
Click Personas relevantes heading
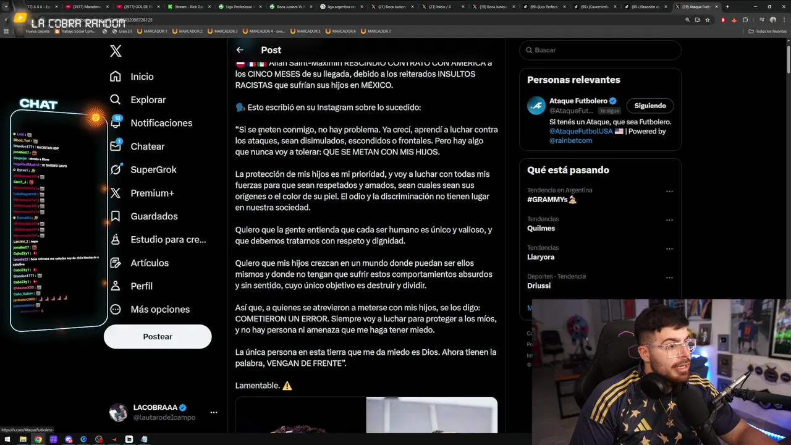click(x=573, y=80)
